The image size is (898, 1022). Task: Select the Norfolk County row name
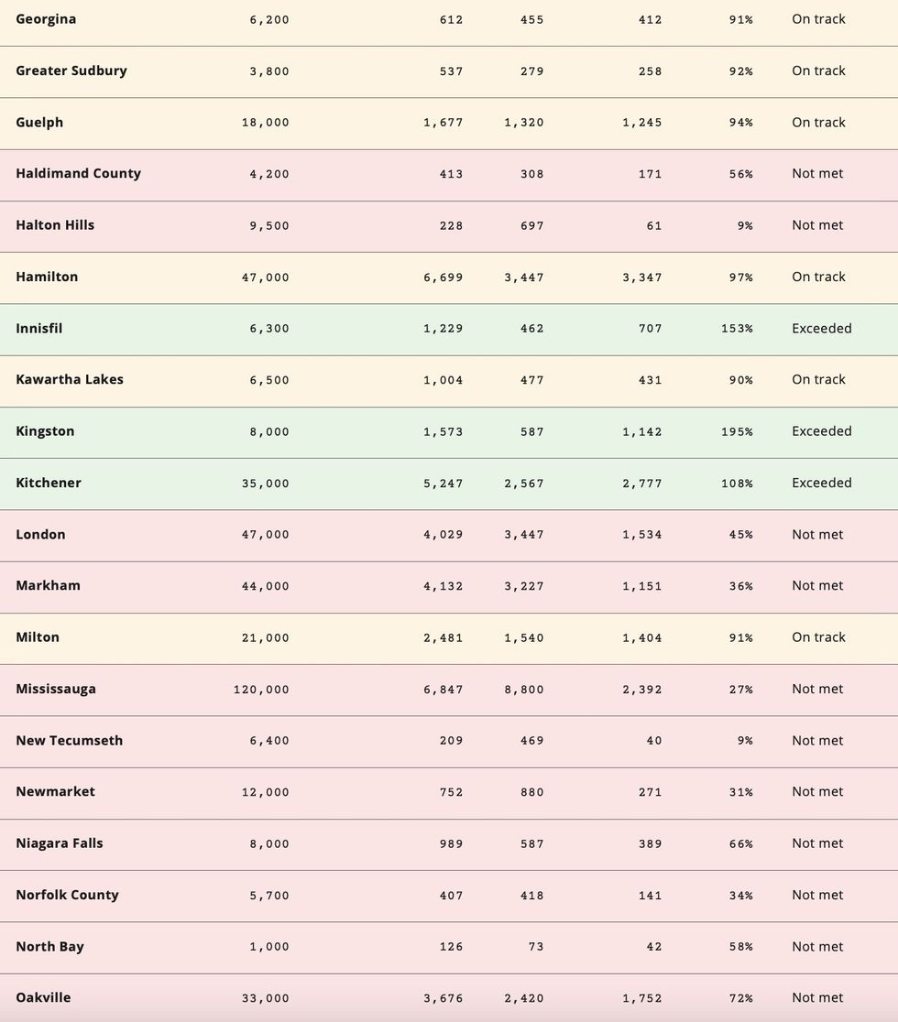click(67, 895)
